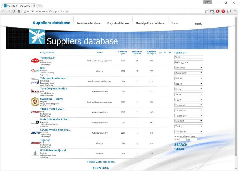Screen dimensions: 238x171
Task: Click the Yumis company logo
Action: tap(35, 61)
